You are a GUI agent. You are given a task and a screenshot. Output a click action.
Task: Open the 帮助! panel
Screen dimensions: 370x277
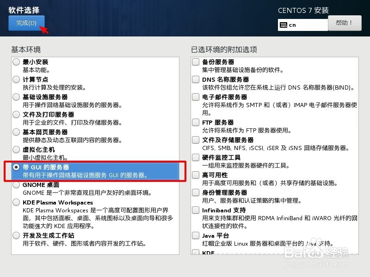click(x=345, y=23)
